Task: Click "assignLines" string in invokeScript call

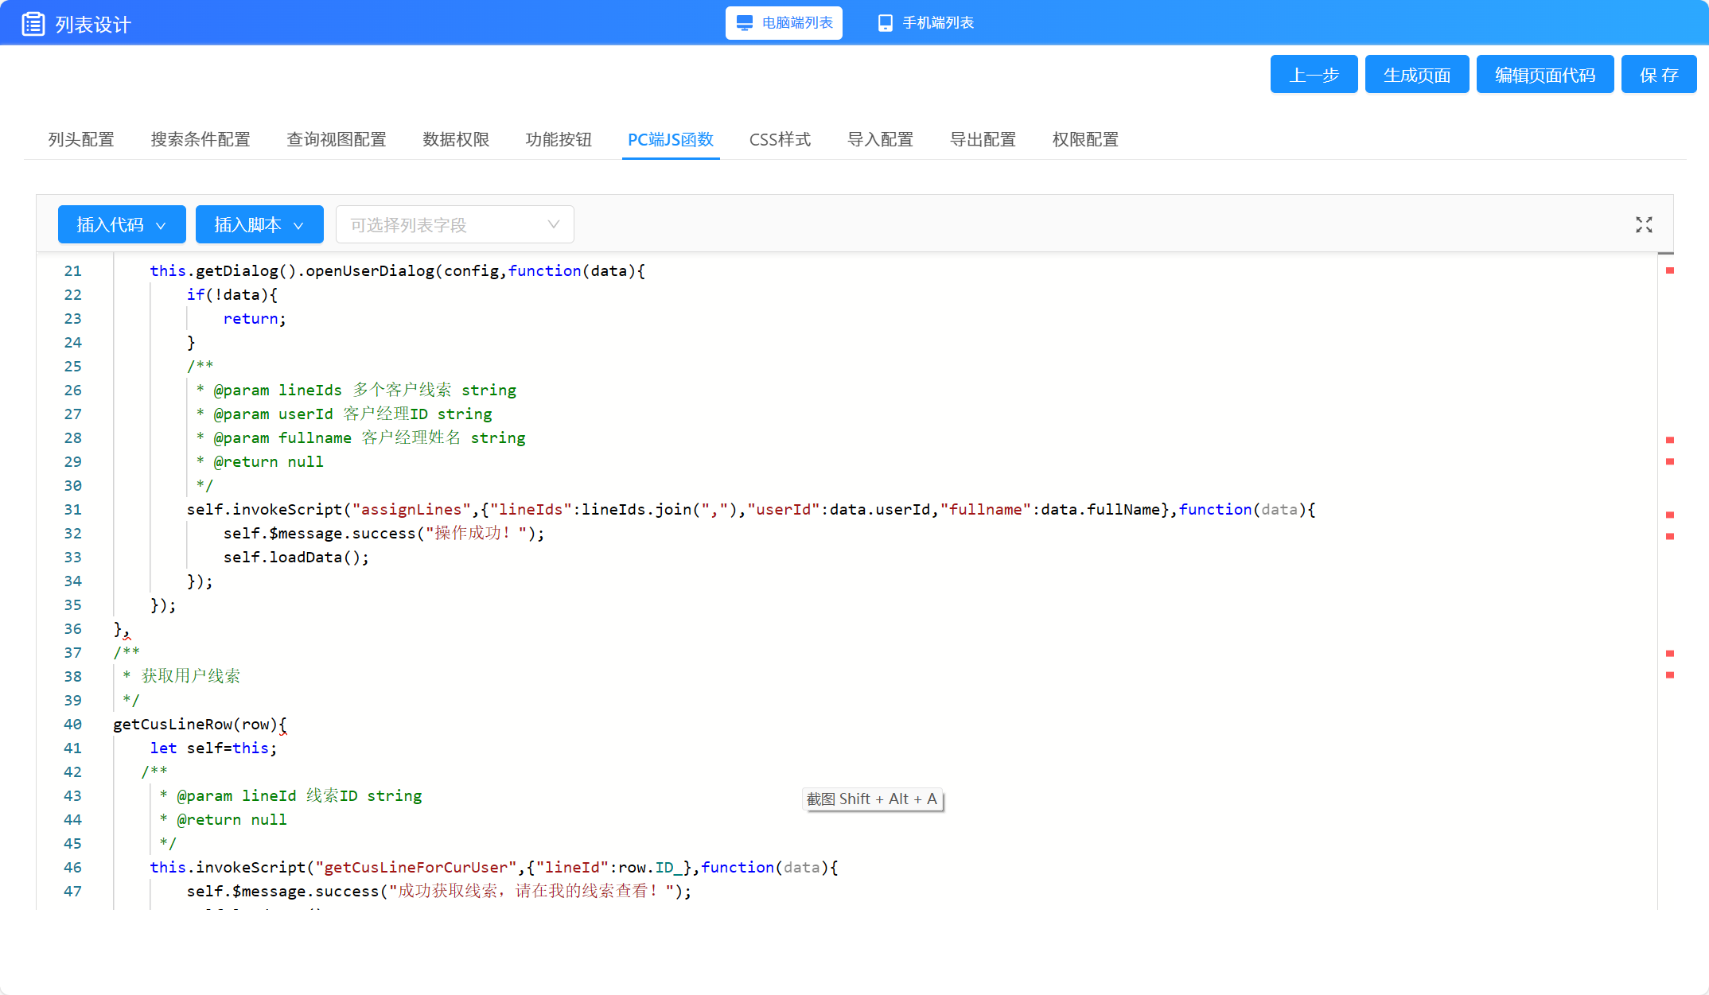Action: click(x=411, y=510)
